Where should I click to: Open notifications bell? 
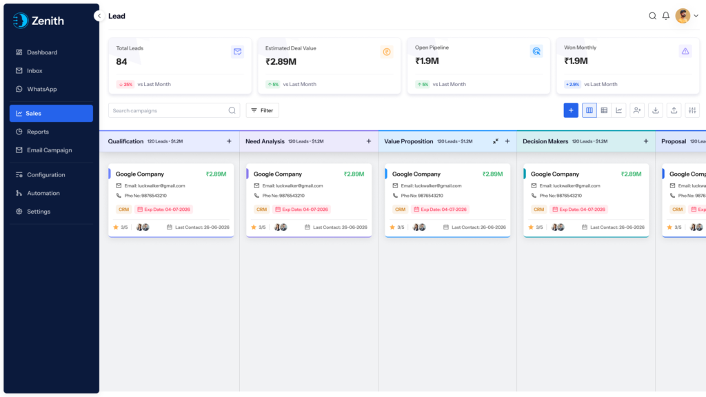coord(666,16)
